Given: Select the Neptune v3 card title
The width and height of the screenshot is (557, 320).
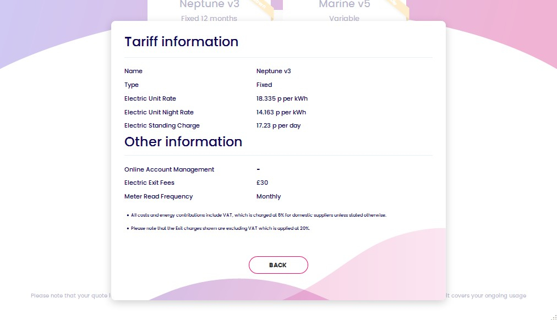Looking at the screenshot, I should click(209, 5).
